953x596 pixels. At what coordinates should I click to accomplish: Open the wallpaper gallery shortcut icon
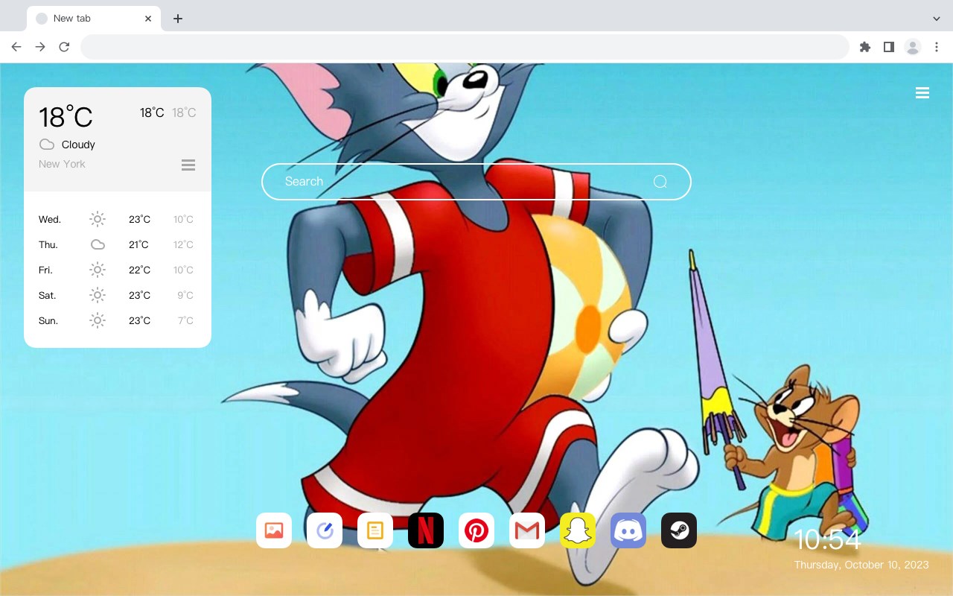tap(274, 530)
